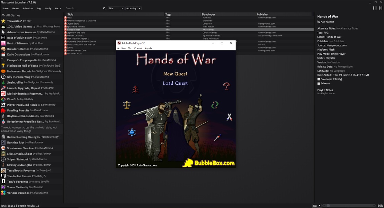
Task: Click the blue gem icon in game
Action: (131, 132)
